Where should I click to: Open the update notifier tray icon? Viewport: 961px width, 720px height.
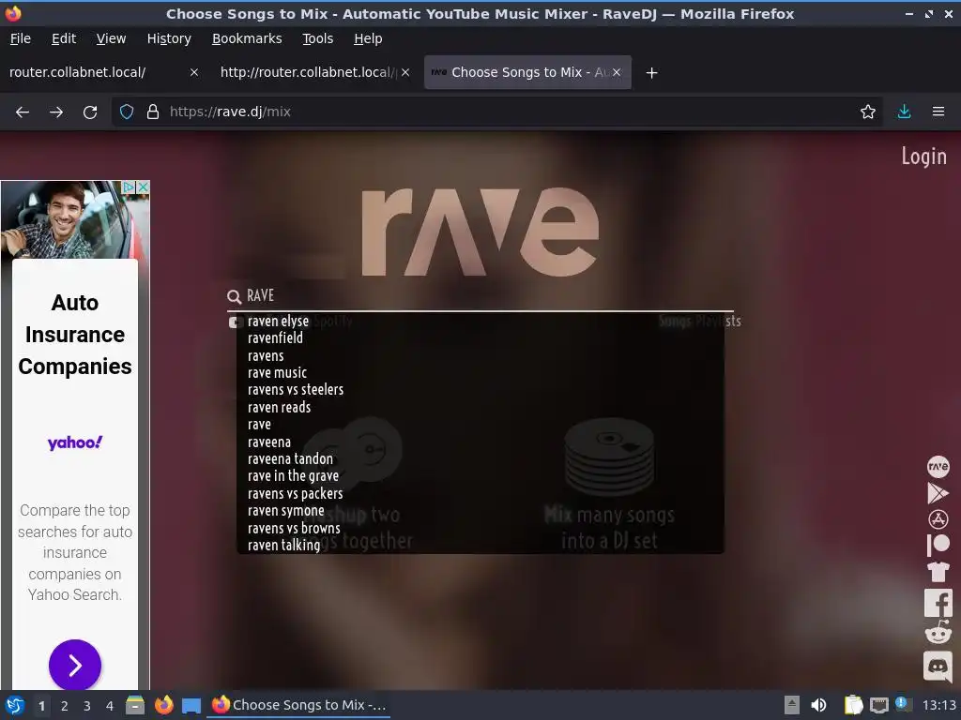pyautogui.click(x=902, y=703)
